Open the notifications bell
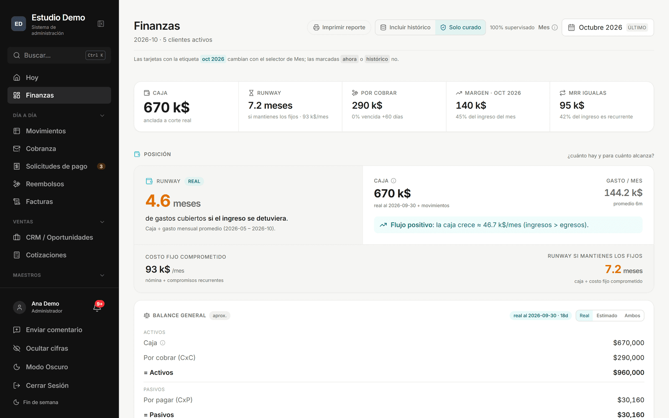This screenshot has height=418, width=669. (x=97, y=308)
